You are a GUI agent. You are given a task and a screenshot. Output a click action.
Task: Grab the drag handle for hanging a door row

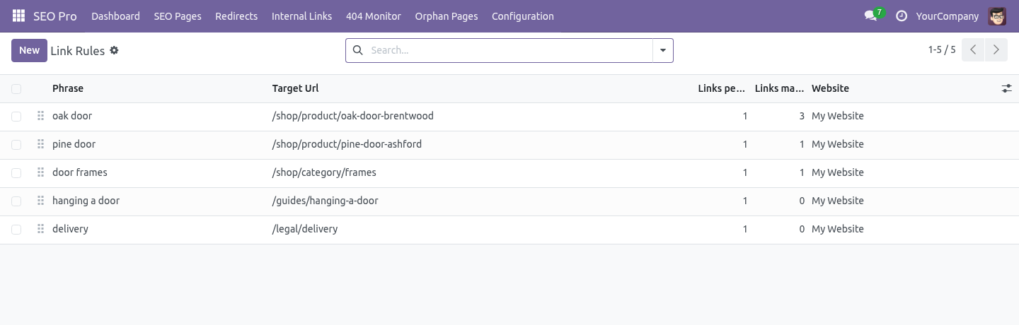[x=40, y=201]
